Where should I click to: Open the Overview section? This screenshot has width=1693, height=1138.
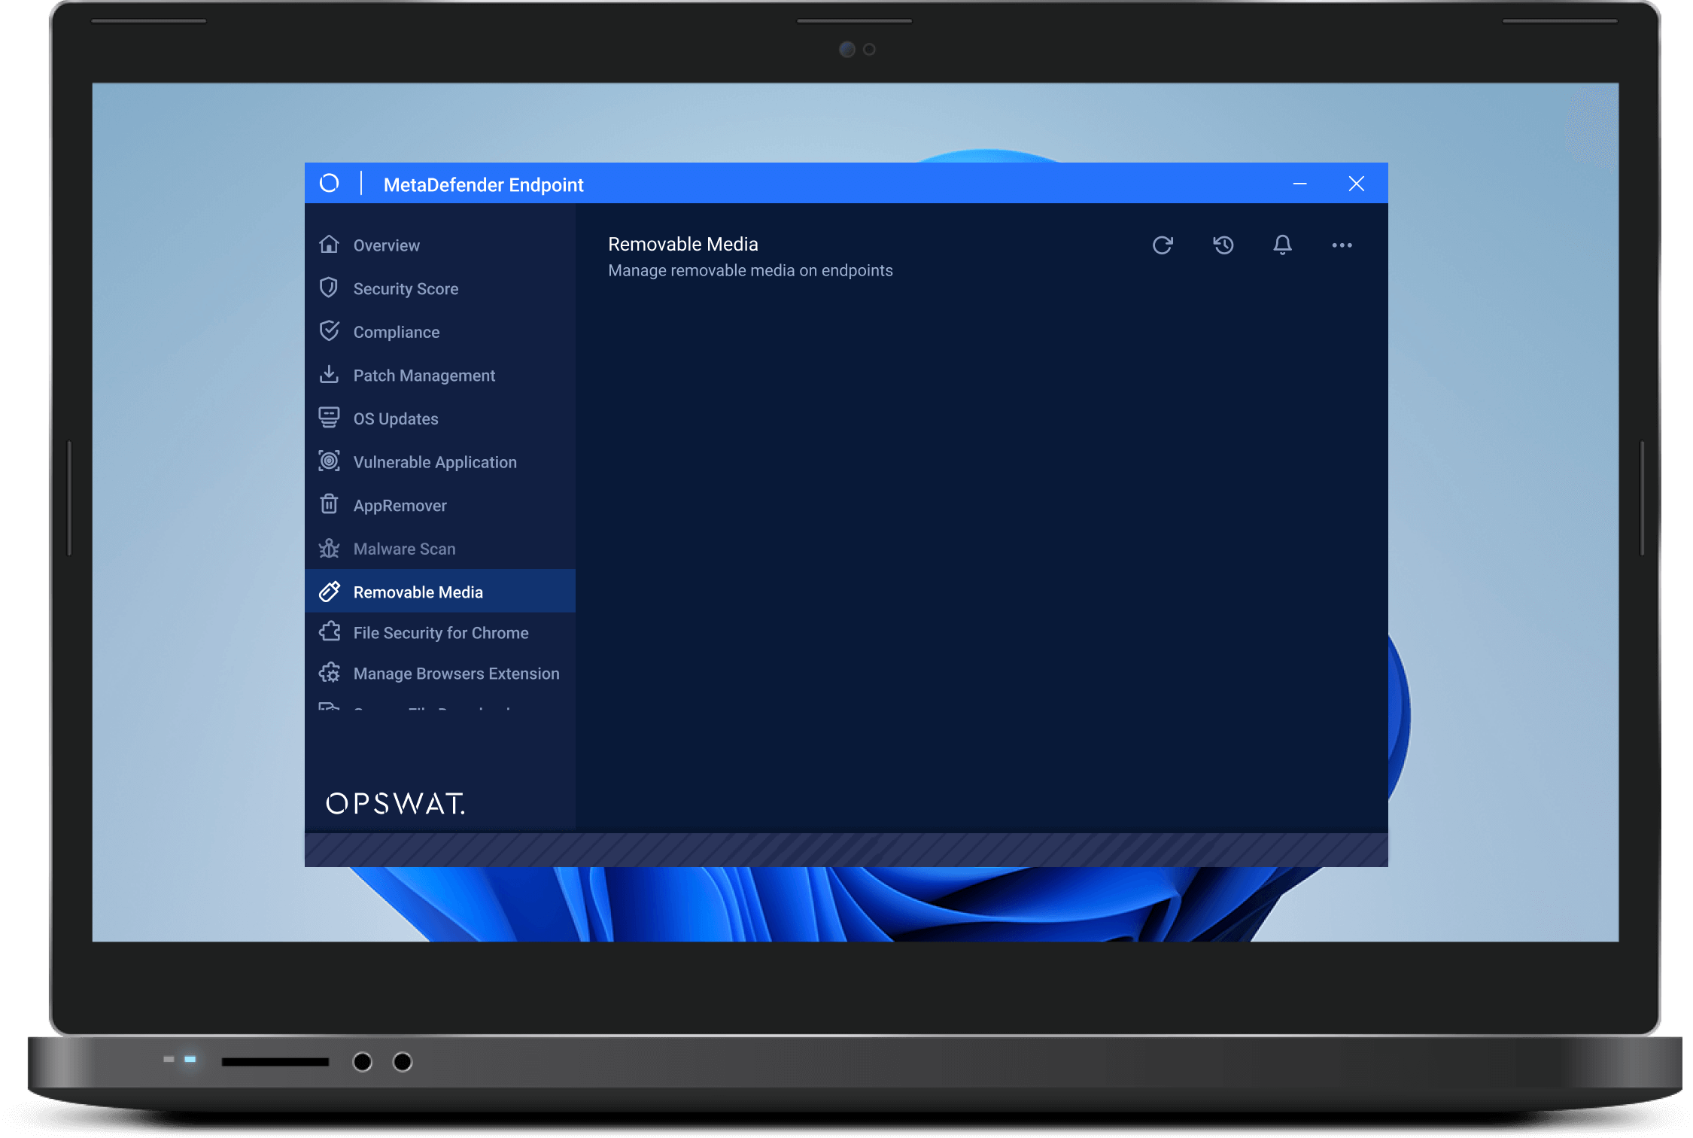point(440,245)
